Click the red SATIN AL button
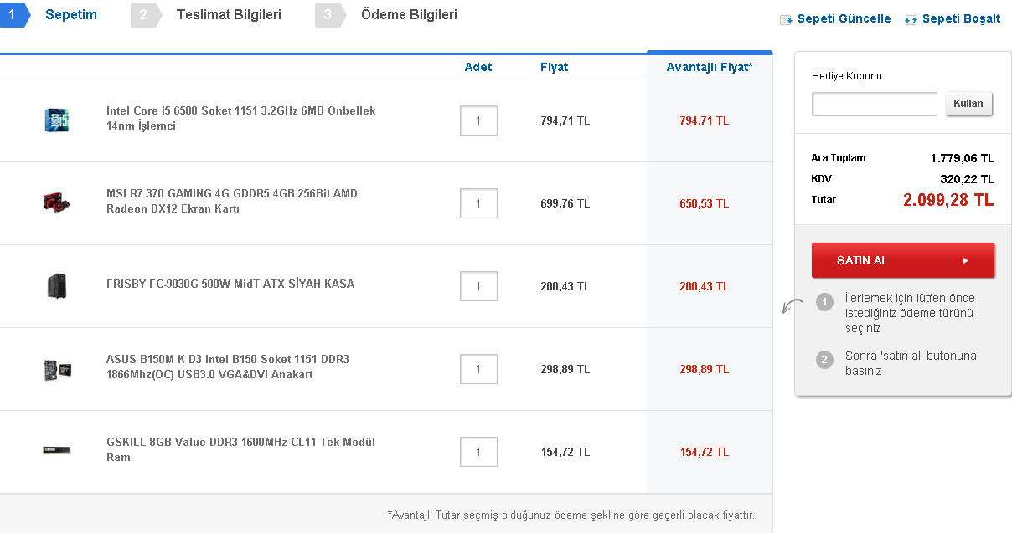 pyautogui.click(x=903, y=260)
